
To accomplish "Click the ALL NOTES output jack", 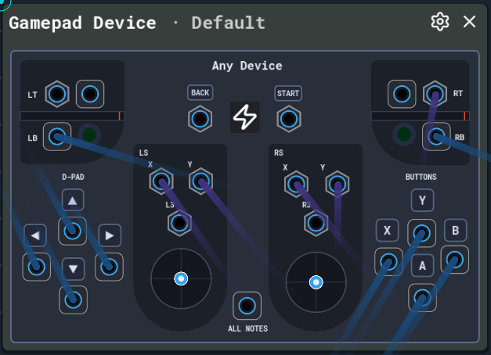I will point(247,306).
